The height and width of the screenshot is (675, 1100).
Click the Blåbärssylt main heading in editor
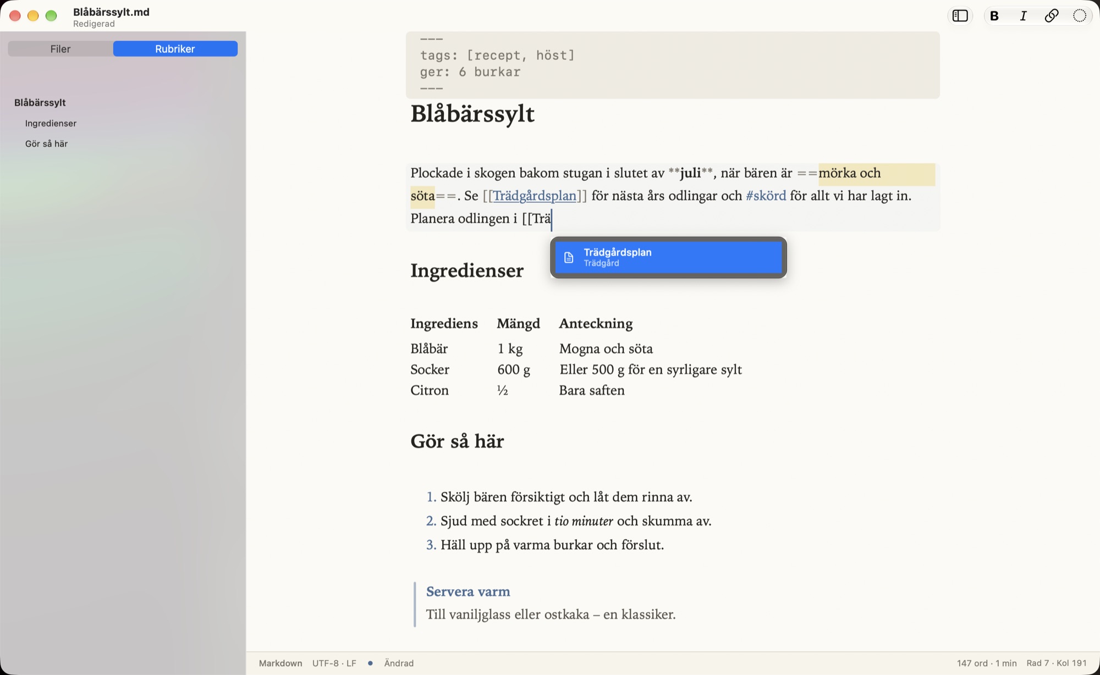[472, 114]
